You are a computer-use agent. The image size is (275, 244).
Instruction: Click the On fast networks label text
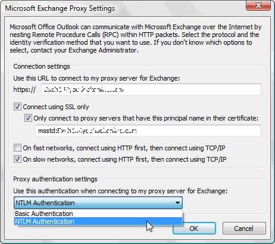coord(124,148)
